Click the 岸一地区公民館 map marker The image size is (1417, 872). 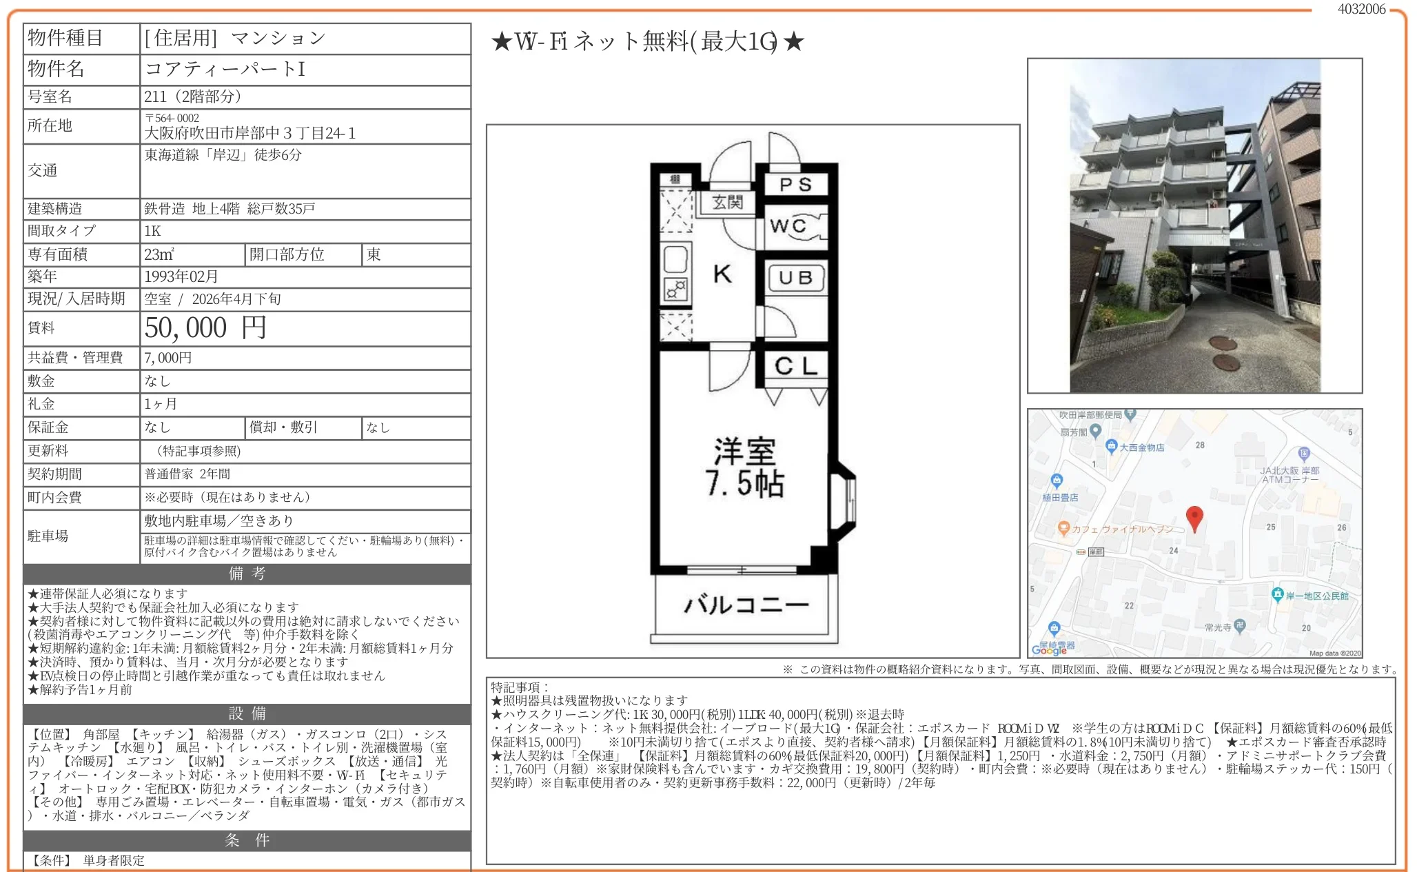[x=1277, y=594]
